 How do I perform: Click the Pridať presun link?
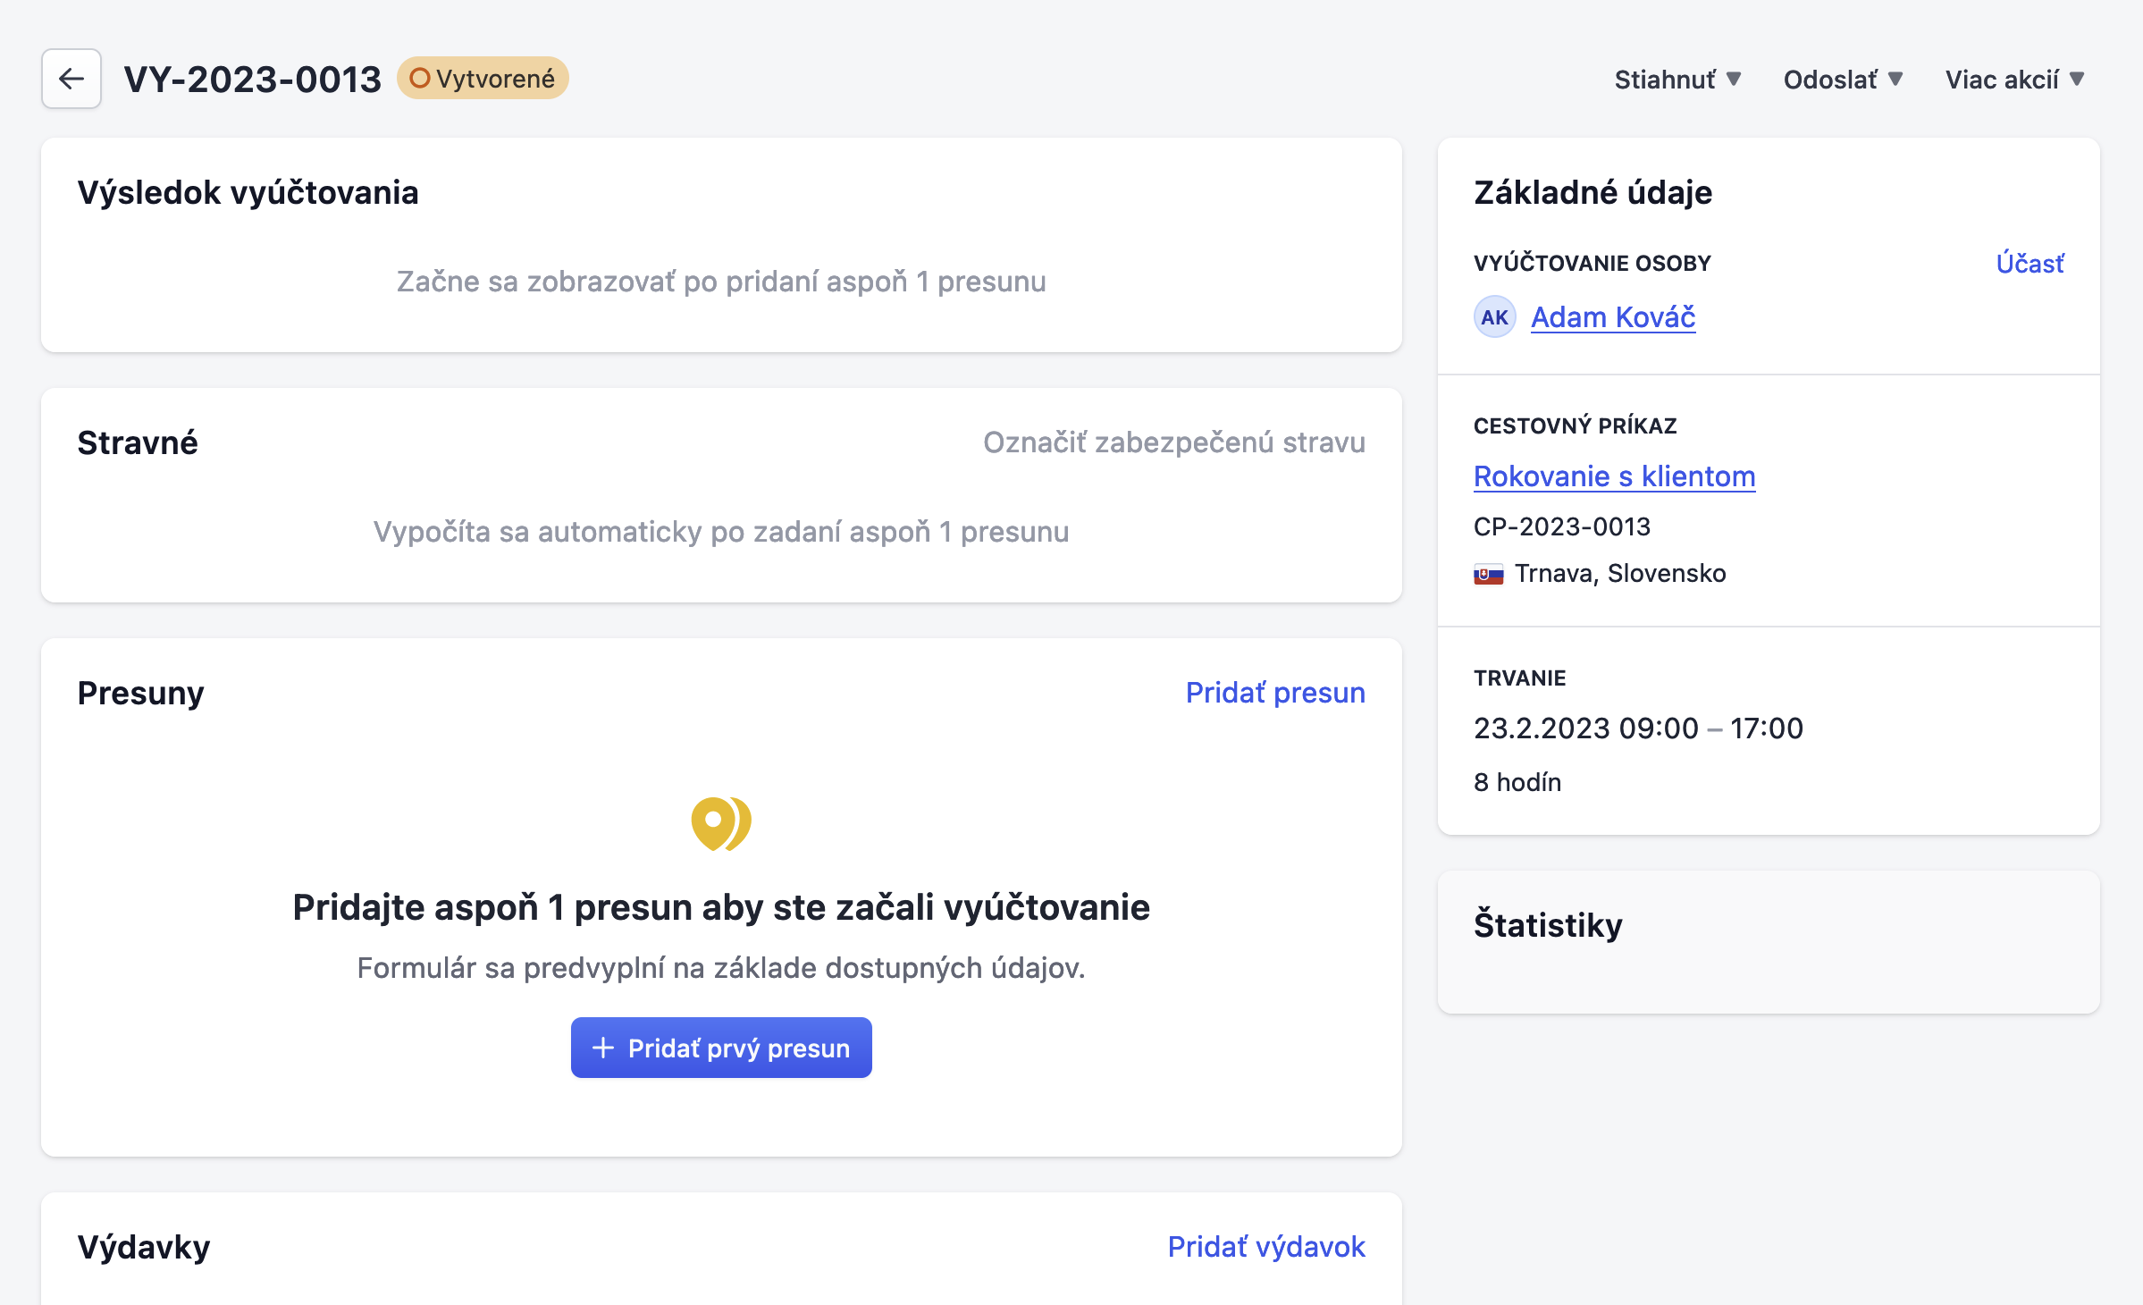click(1274, 693)
